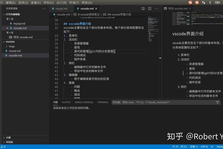Image resolution: width=223 pixels, height=149 pixels.
Task: Click 目前尚未在工作区检测到问题 message
Action: (72, 108)
